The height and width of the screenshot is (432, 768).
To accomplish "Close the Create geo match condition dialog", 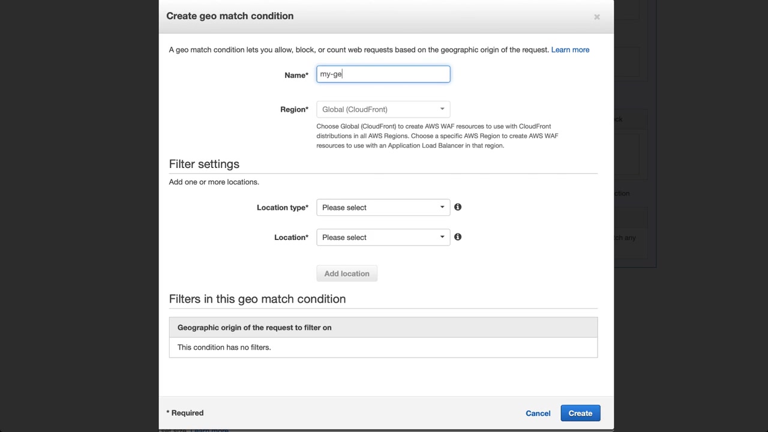I will (x=597, y=17).
